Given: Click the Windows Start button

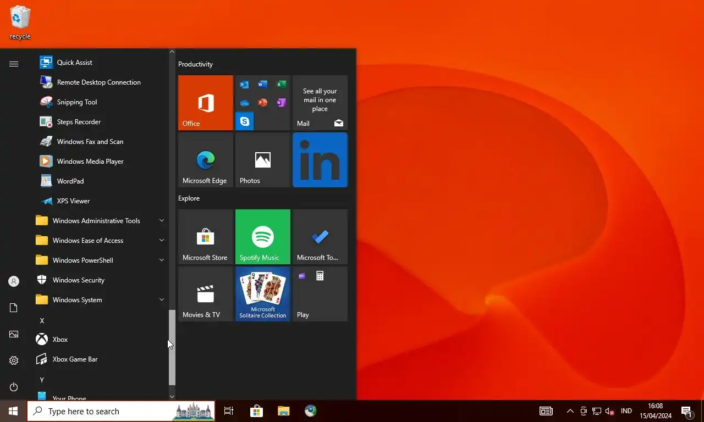Looking at the screenshot, I should click(x=13, y=411).
